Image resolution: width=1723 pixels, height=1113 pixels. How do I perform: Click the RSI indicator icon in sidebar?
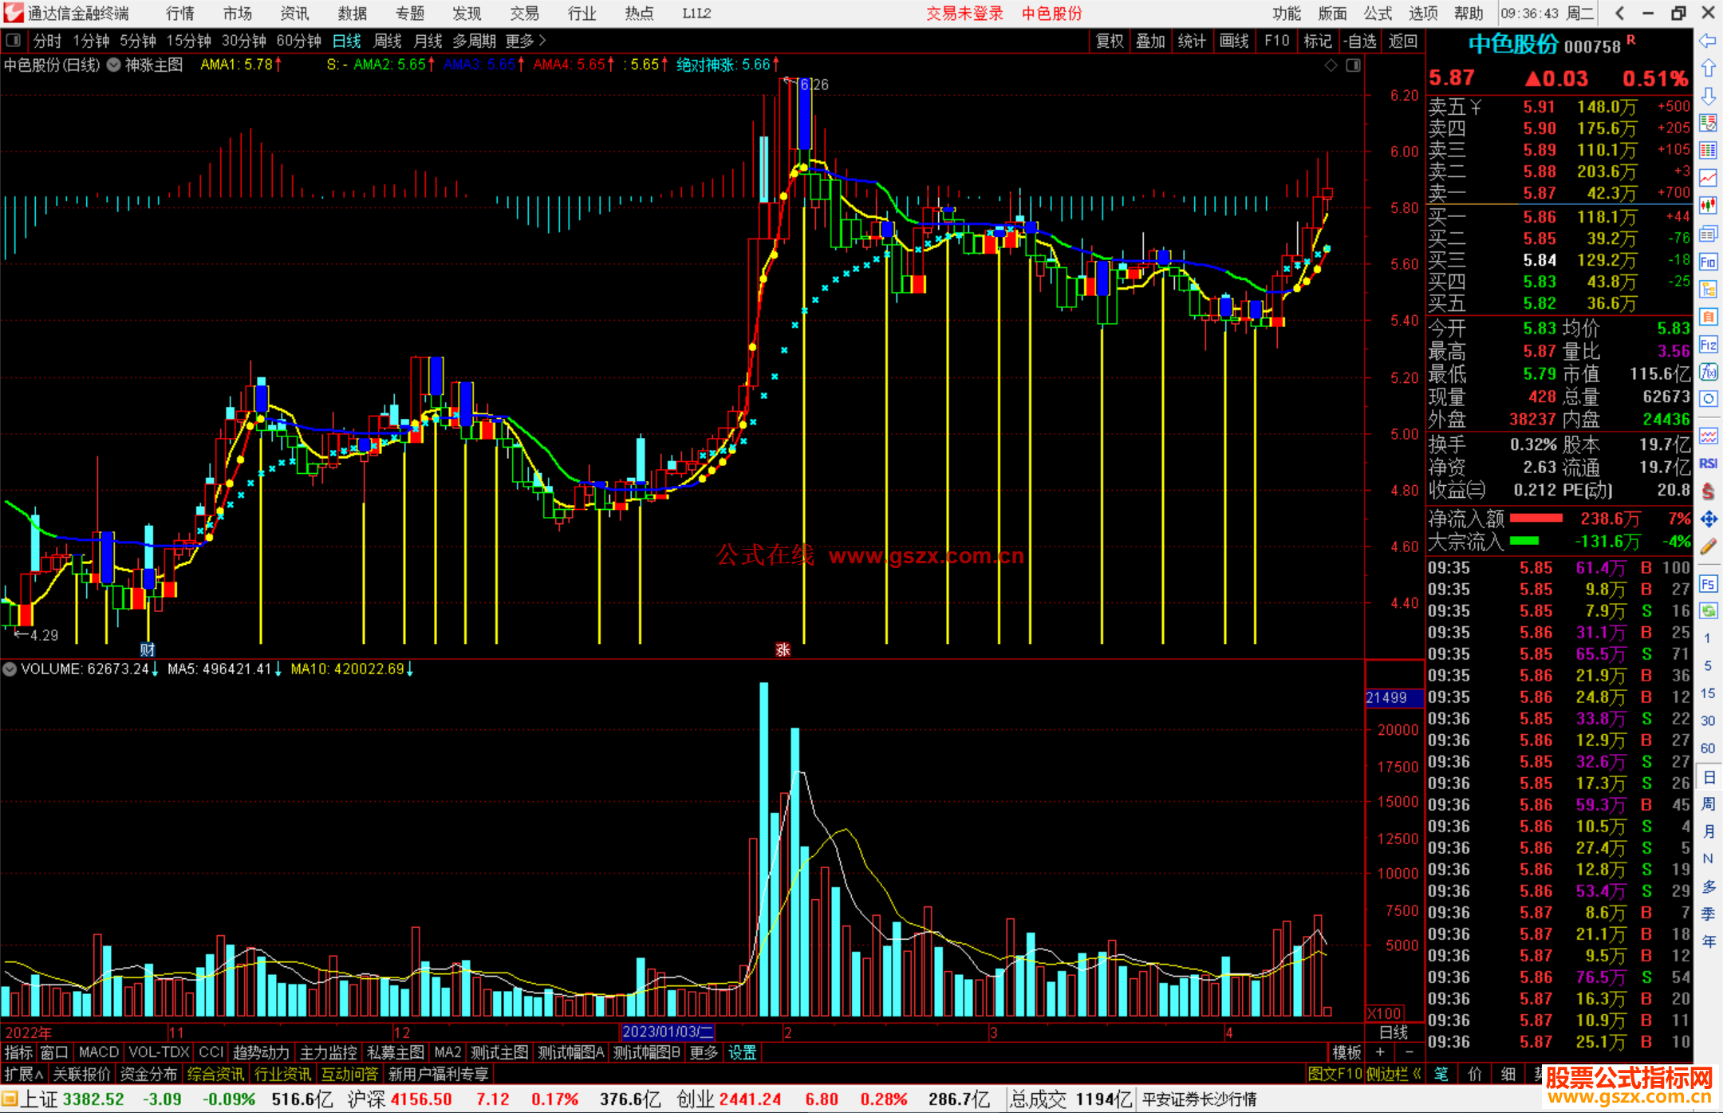tap(1708, 464)
